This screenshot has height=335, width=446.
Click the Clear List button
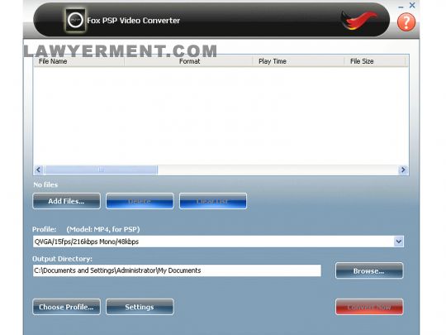coord(213,201)
